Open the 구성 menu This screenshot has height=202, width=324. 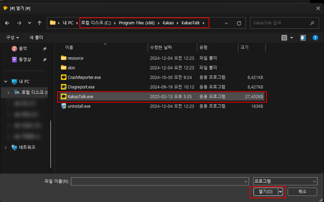click(x=13, y=37)
